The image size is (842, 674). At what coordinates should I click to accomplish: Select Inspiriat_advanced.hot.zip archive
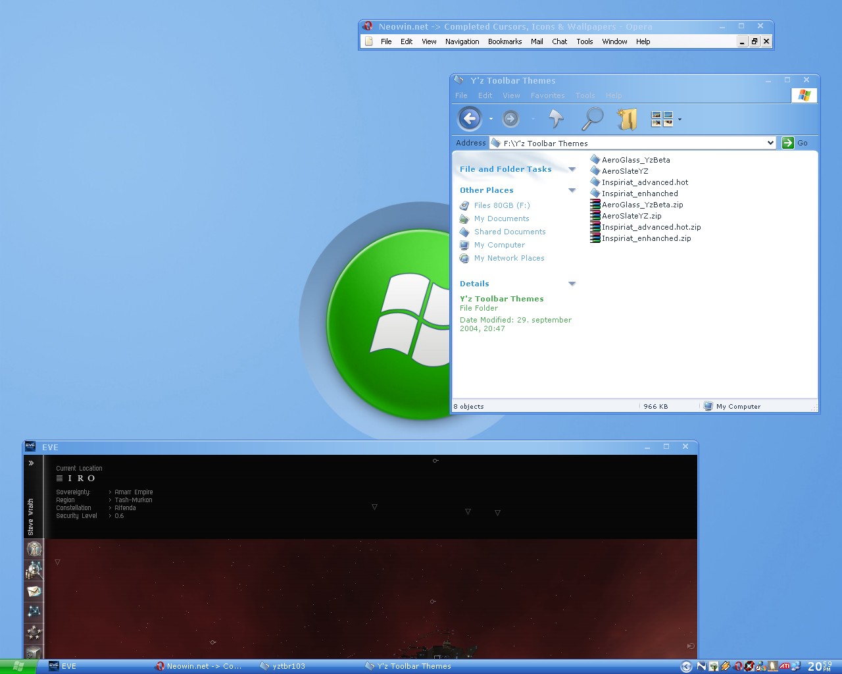pos(645,227)
